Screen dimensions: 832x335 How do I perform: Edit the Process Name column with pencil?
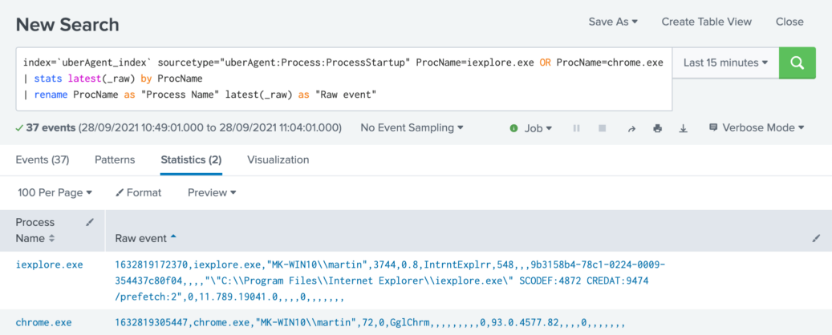(90, 222)
